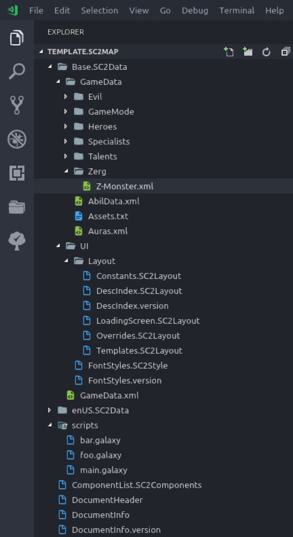The image size is (293, 537).
Task: Click the folder icon beside Talents
Action: [79, 157]
